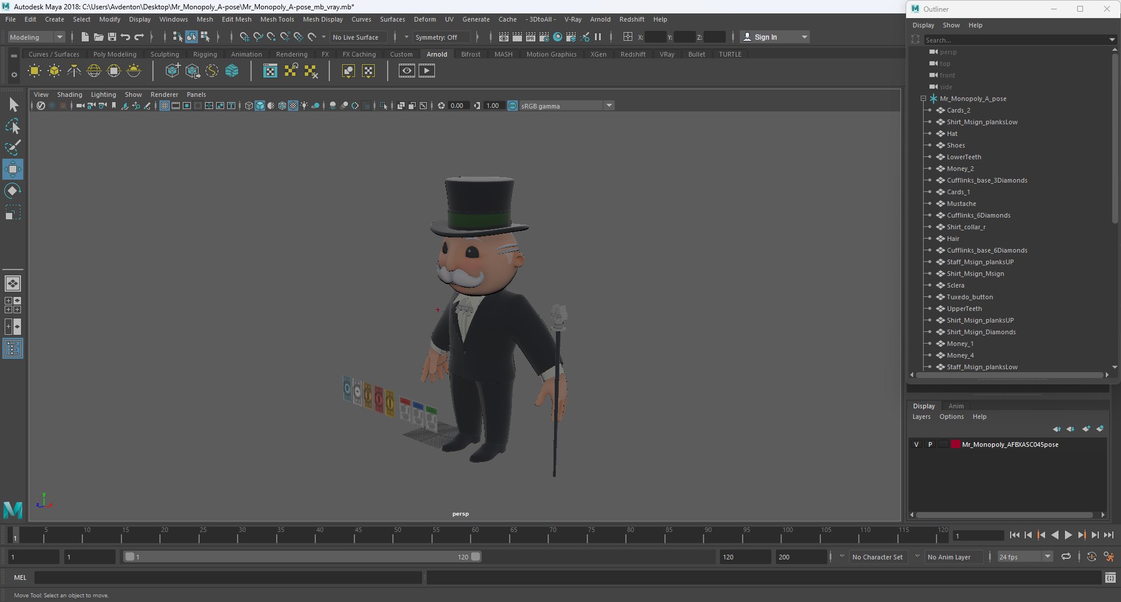
Task: Start IPR render from status line
Action: (x=531, y=37)
